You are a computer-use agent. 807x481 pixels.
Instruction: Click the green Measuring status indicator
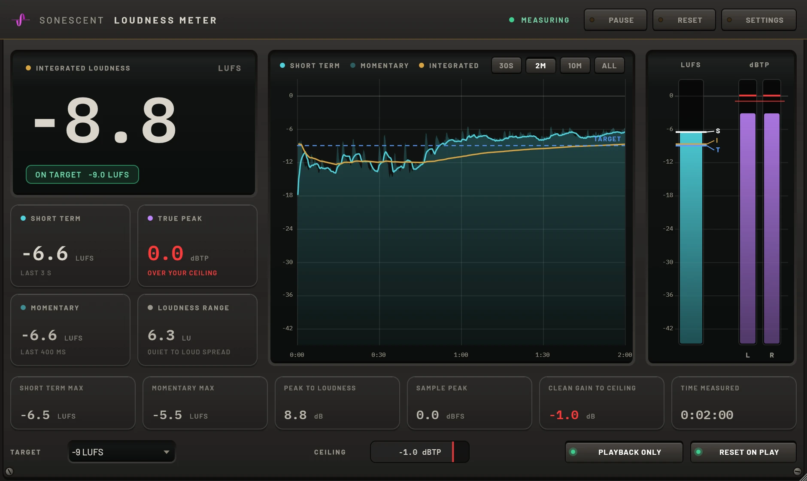click(539, 20)
